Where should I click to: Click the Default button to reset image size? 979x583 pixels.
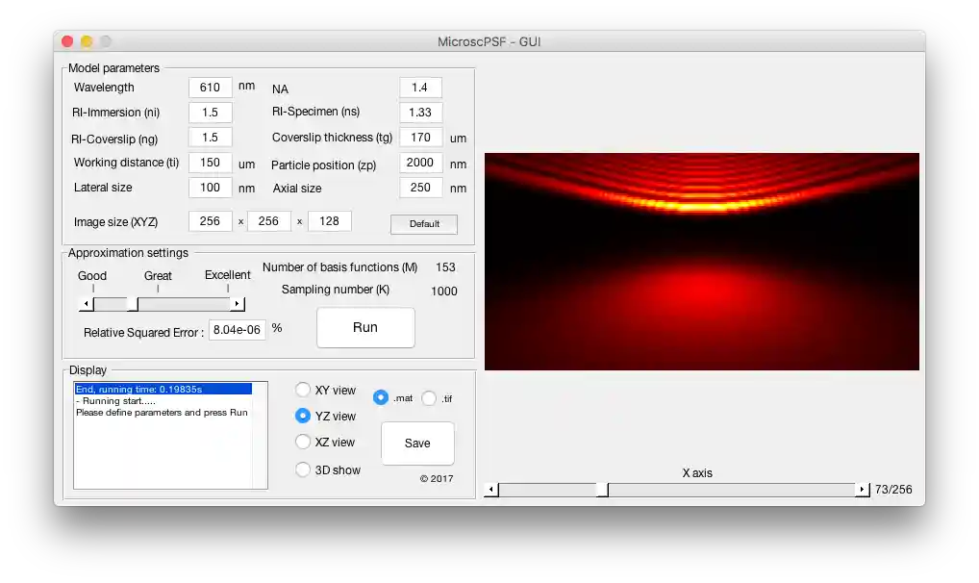click(x=423, y=224)
